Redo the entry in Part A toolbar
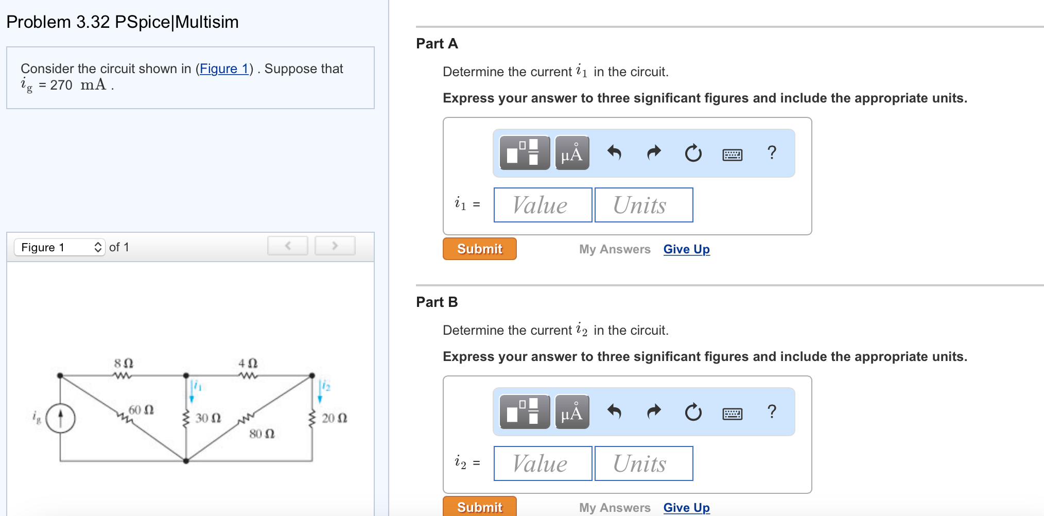Viewport: 1044px width, 516px height. [x=654, y=153]
